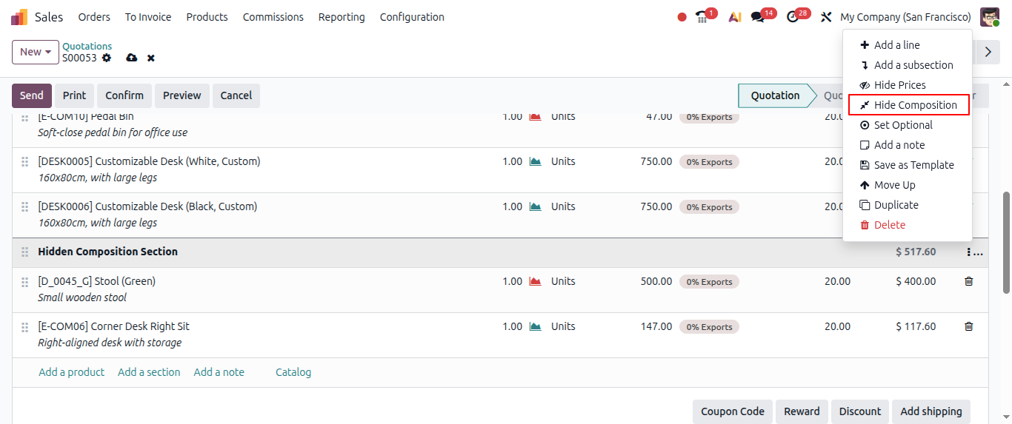1012x424 pixels.
Task: Delete the Corner Desk Right Sit line
Action: coord(968,326)
